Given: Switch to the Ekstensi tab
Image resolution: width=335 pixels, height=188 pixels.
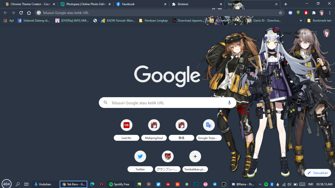Looking at the screenshot, I should point(197,4).
